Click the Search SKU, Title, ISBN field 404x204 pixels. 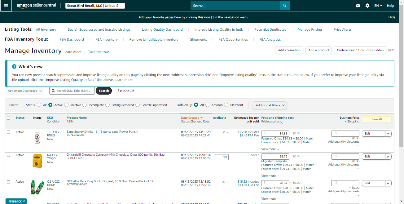[72, 91]
